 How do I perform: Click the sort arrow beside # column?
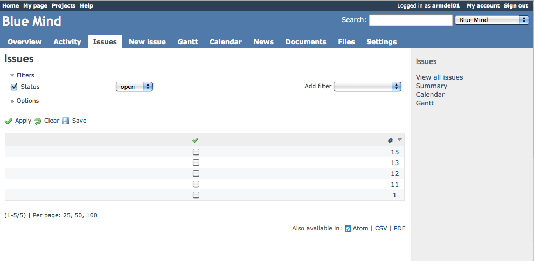click(400, 140)
